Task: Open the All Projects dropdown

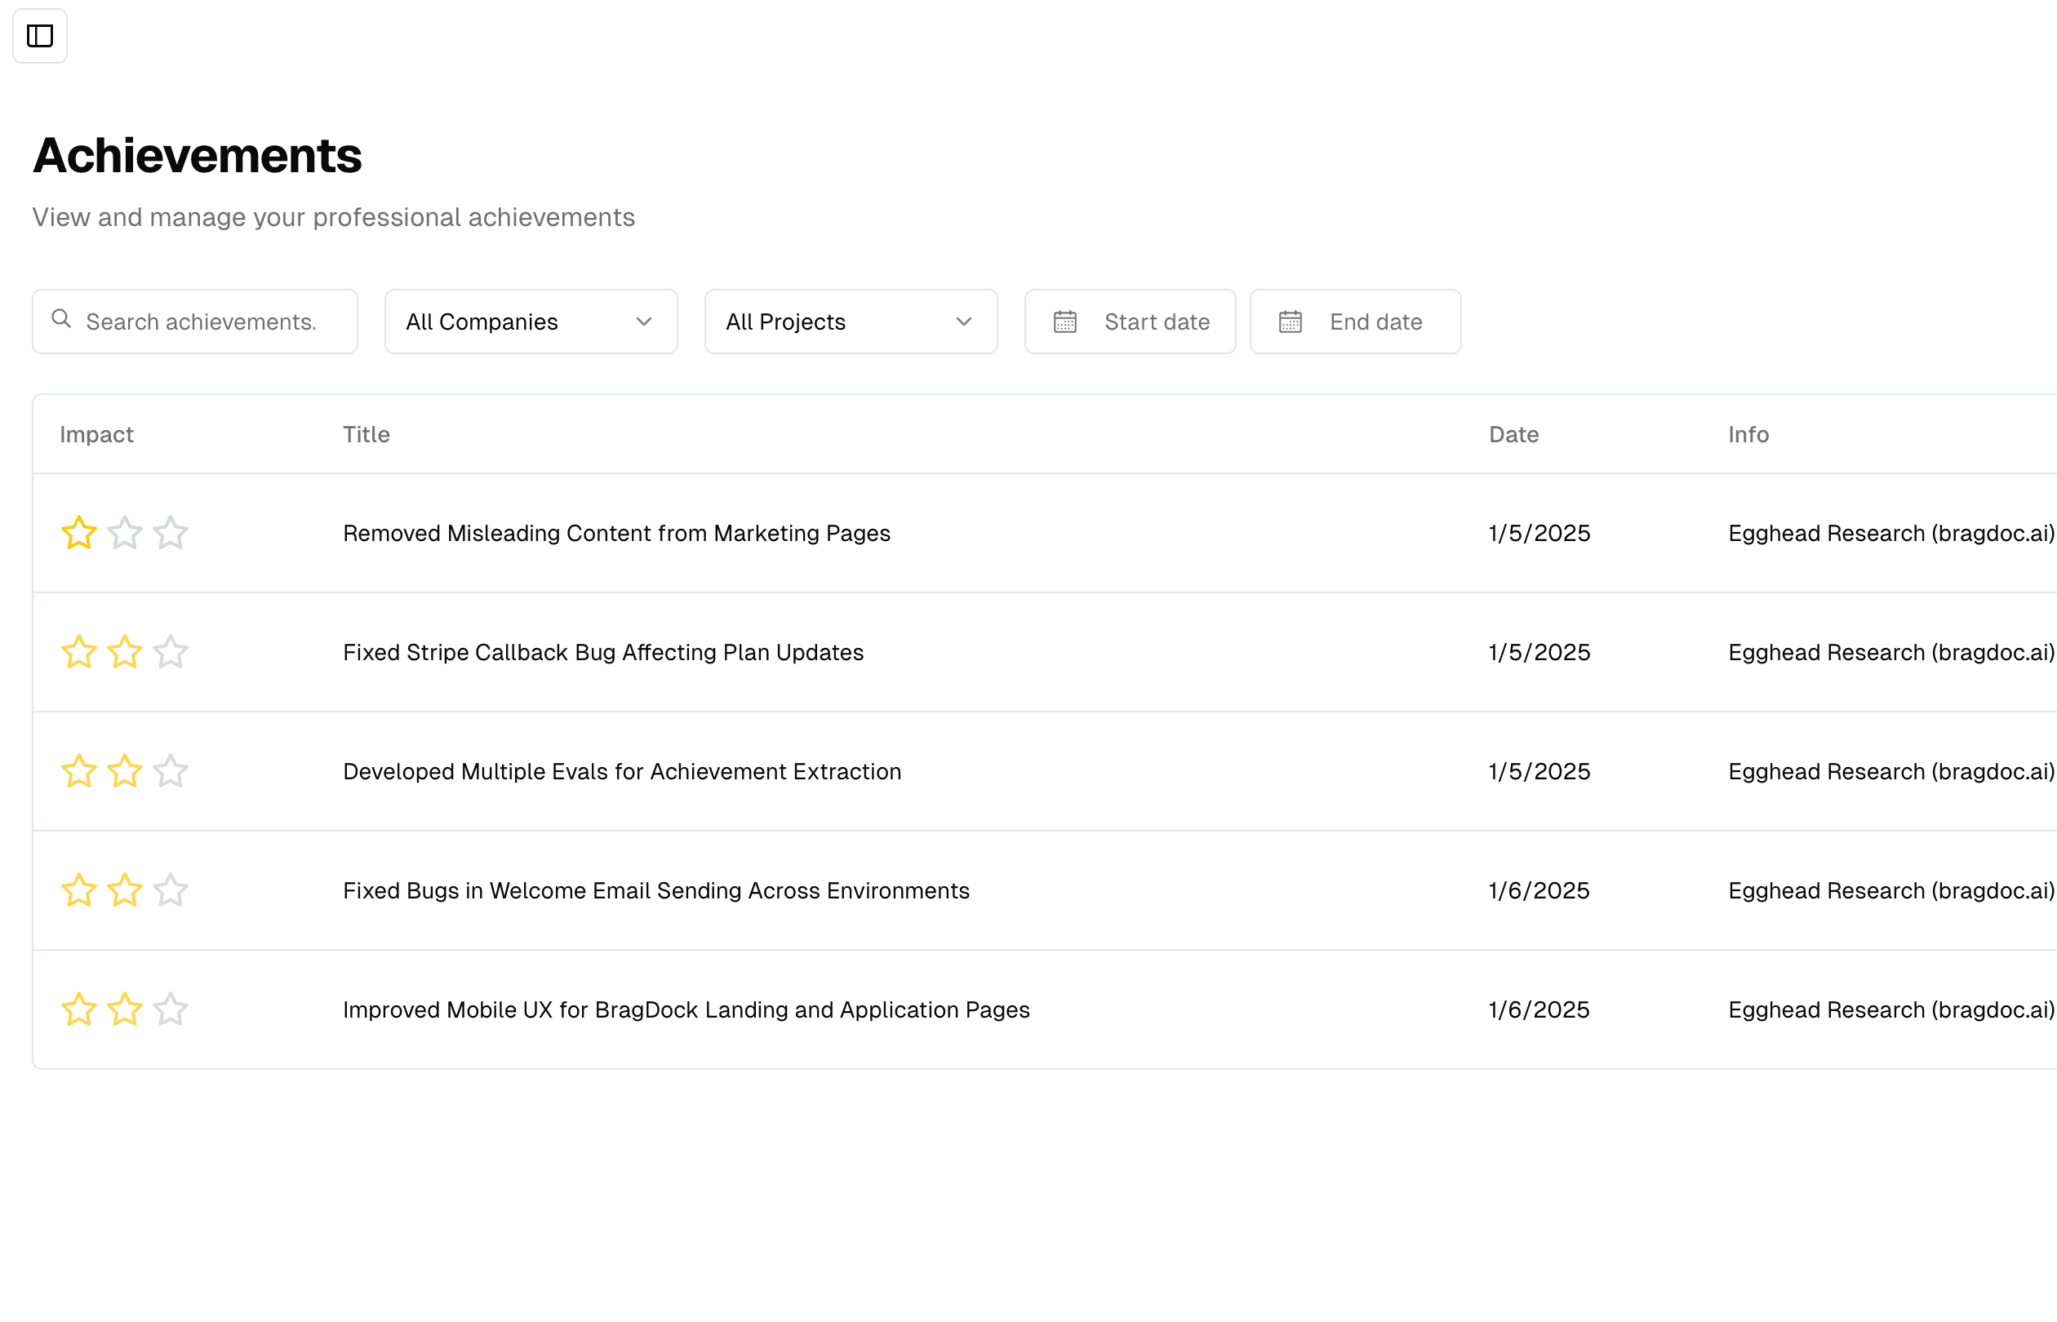Action: tap(850, 322)
